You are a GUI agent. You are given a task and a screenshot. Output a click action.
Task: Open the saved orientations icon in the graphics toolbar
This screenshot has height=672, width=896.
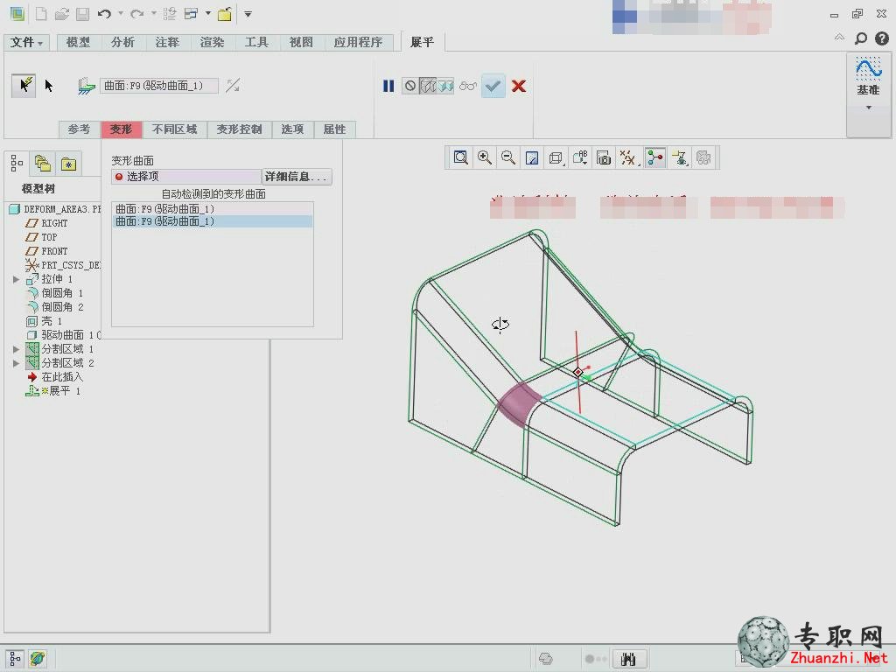580,157
